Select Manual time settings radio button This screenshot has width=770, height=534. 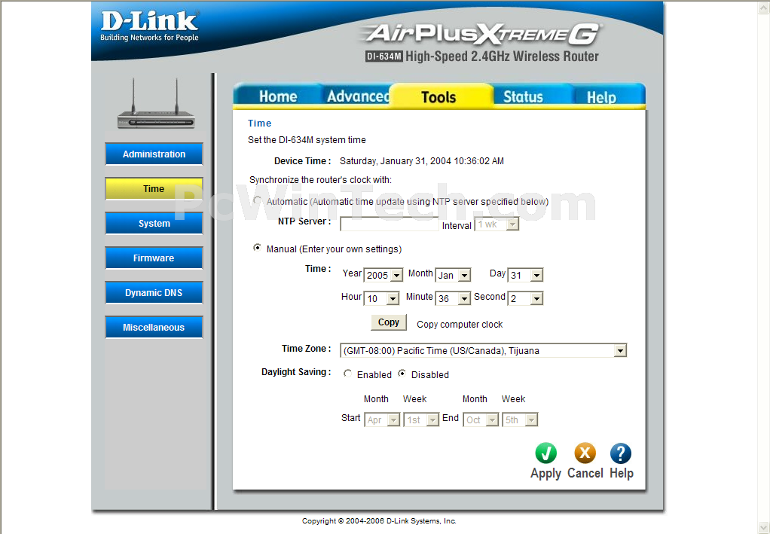pos(258,248)
